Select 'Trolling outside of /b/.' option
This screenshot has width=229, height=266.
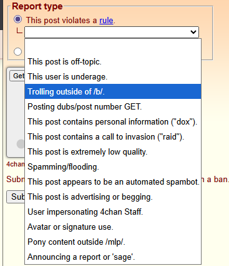113,91
